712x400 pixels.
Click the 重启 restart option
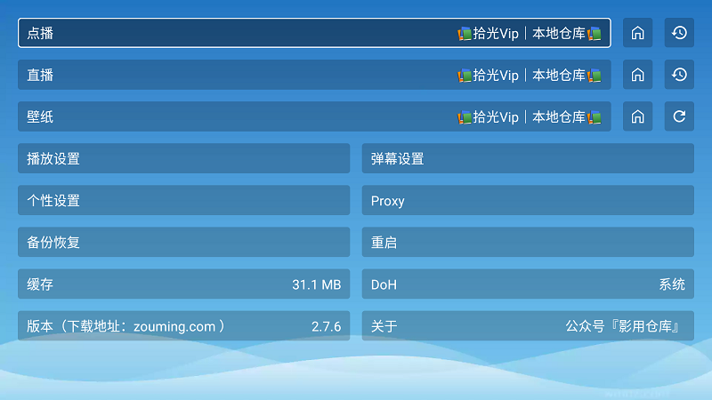pyautogui.click(x=528, y=242)
